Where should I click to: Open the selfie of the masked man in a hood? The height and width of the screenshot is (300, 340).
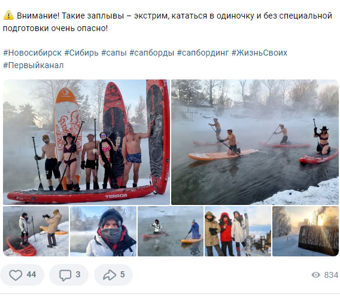click(103, 231)
